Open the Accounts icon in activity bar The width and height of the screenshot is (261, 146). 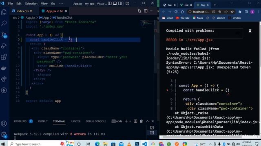pos(4,123)
